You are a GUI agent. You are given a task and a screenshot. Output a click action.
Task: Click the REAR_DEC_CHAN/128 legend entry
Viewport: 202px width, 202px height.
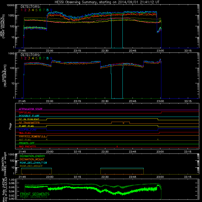point(33,163)
